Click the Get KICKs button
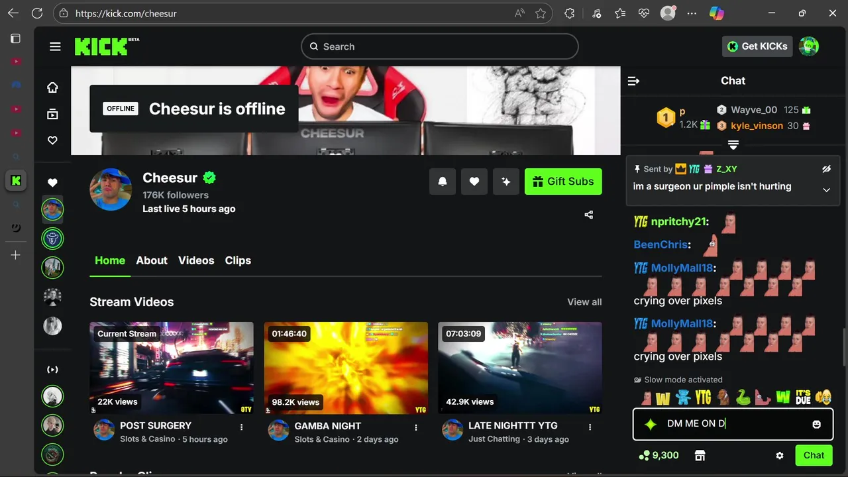The width and height of the screenshot is (848, 477). [757, 46]
